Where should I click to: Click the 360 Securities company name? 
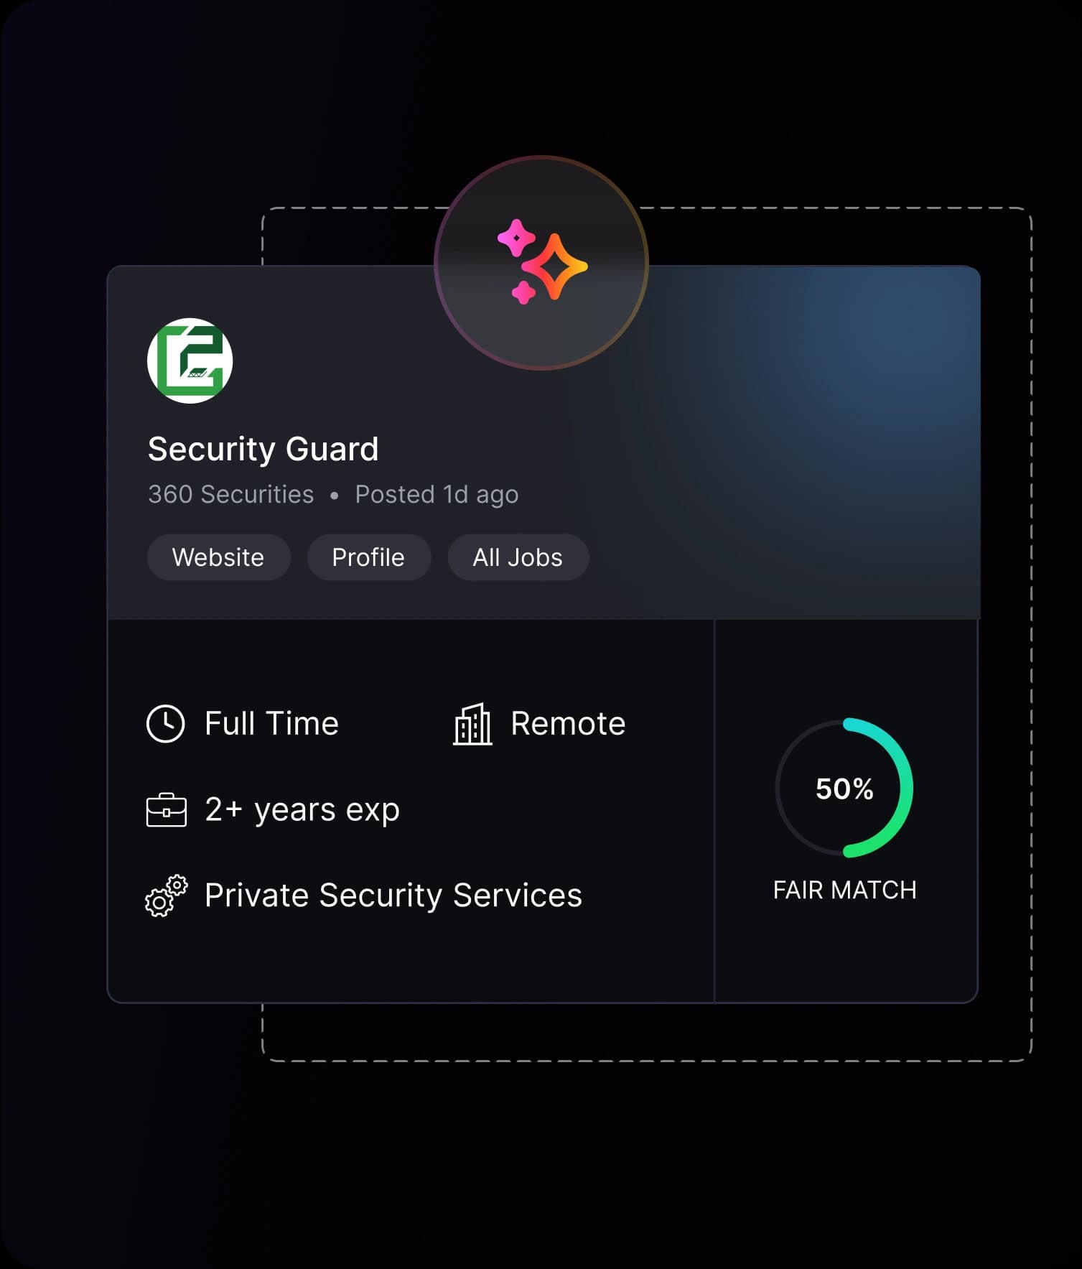pos(230,494)
